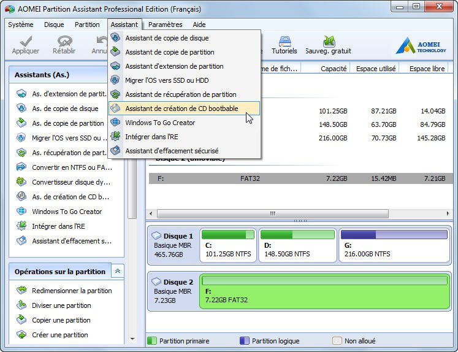Click the icon beside As. de copie de disque in sidebar
458x352 pixels.
[x=21, y=109]
